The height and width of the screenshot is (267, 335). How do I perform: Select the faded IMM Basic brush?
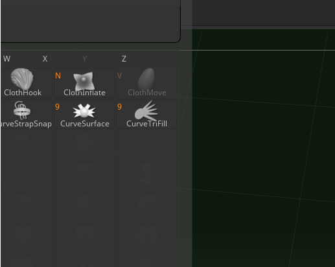26,176
